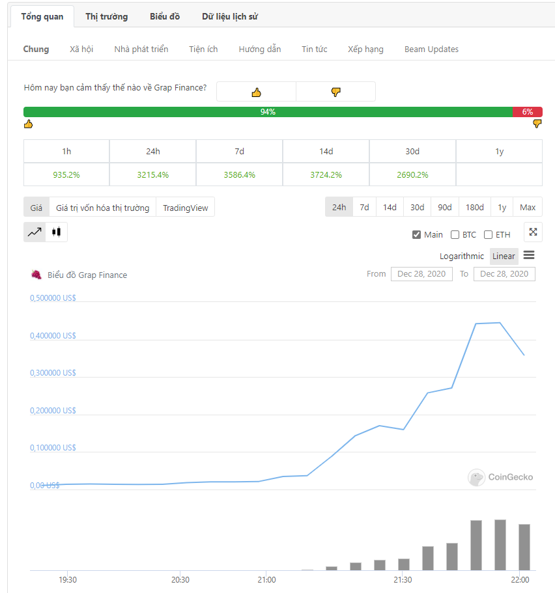Enable the ETH comparison checkbox

pos(488,235)
